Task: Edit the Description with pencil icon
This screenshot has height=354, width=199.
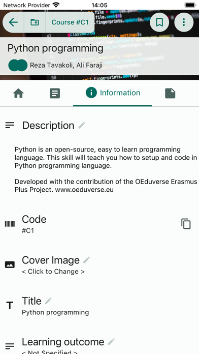Action: click(x=82, y=125)
